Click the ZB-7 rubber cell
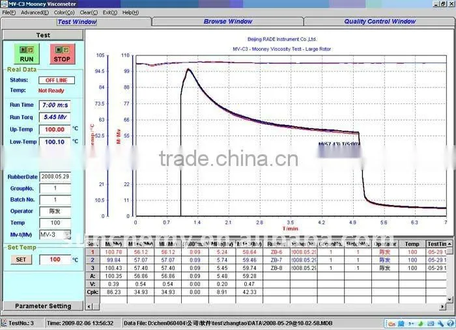Screen dimensions: 456x330 276,260
